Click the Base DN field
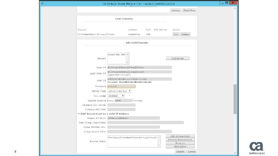Screen dimensions: 278x156 pos(139,67)
